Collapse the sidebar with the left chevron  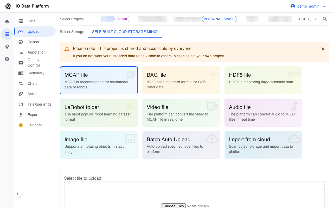pos(18,194)
